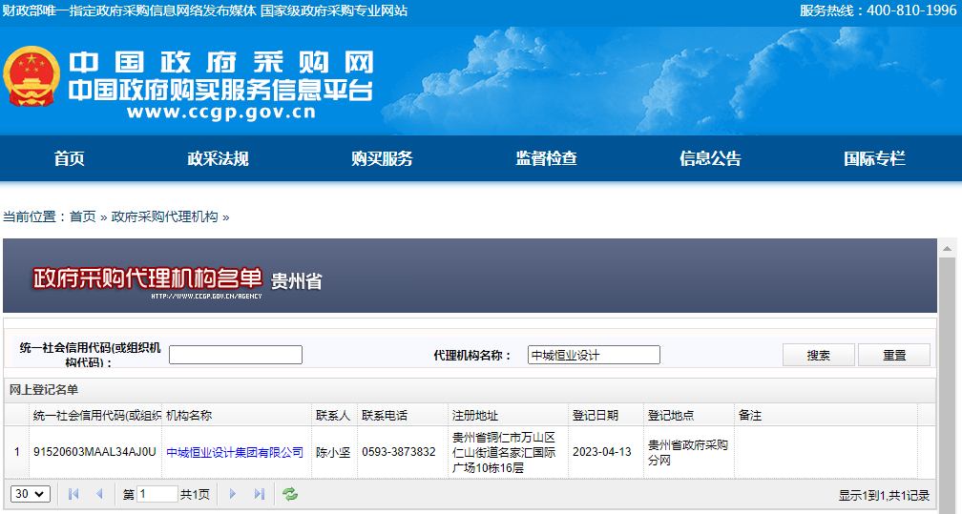Open the page size dropdown showing 30
The height and width of the screenshot is (514, 962).
[31, 494]
